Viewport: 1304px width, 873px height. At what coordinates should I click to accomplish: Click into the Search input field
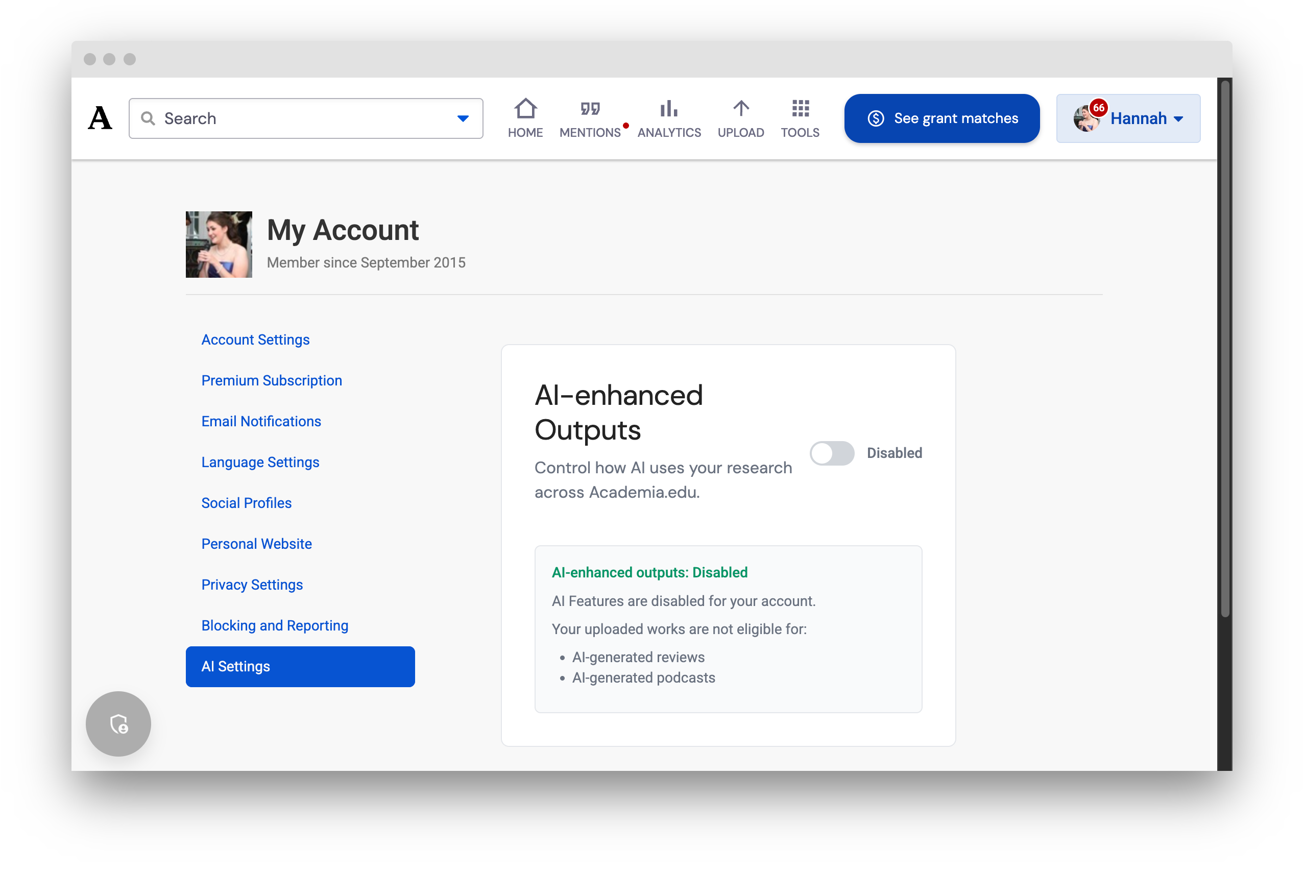pos(306,118)
